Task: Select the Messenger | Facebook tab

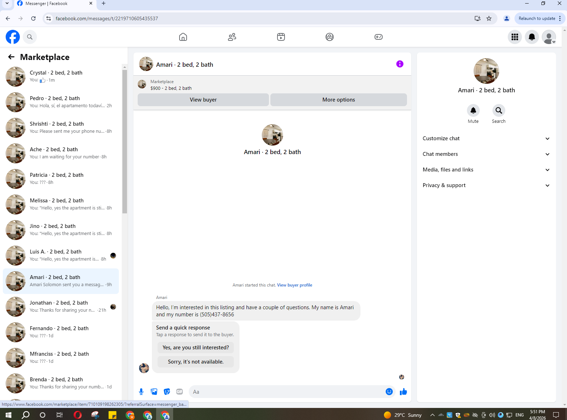Action: [55, 4]
